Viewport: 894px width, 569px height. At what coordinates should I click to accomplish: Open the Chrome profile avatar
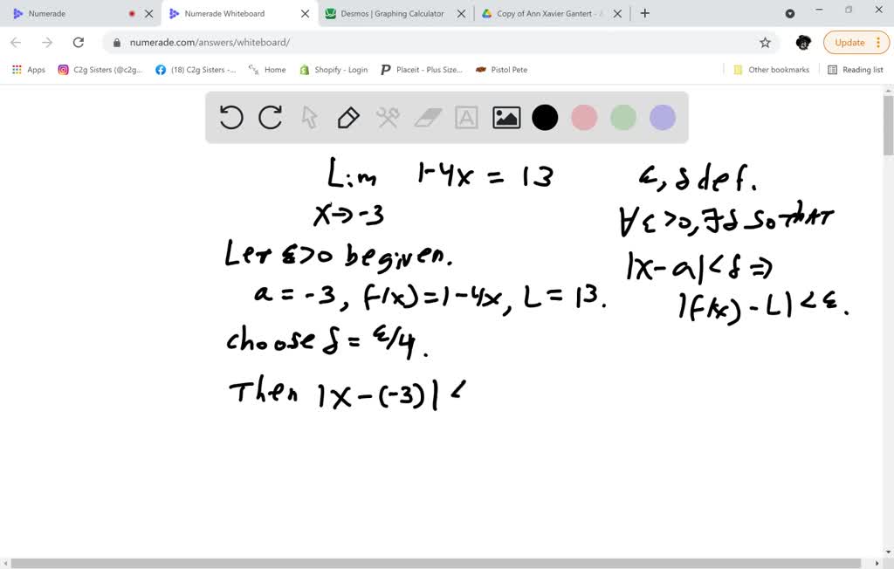802,42
